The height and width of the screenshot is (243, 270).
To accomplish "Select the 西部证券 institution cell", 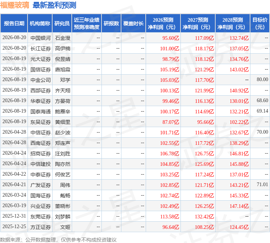I will tap(41, 90).
